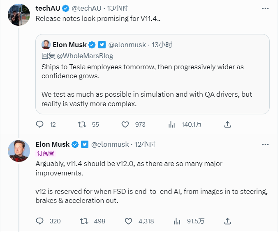Open more options menu on techAU's tweet
The height and width of the screenshot is (232, 280).
(x=265, y=8)
